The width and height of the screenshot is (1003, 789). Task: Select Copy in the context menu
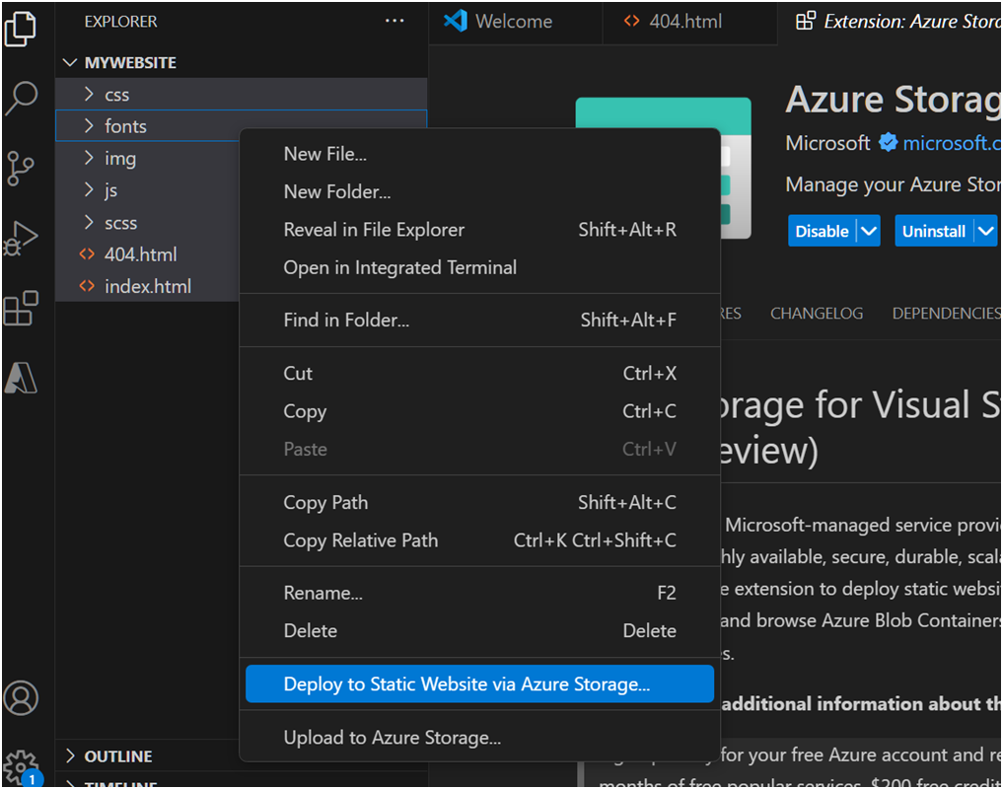tap(479, 411)
